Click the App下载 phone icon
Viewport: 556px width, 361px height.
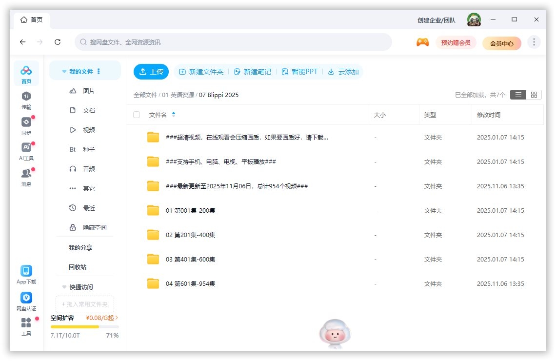tap(26, 271)
